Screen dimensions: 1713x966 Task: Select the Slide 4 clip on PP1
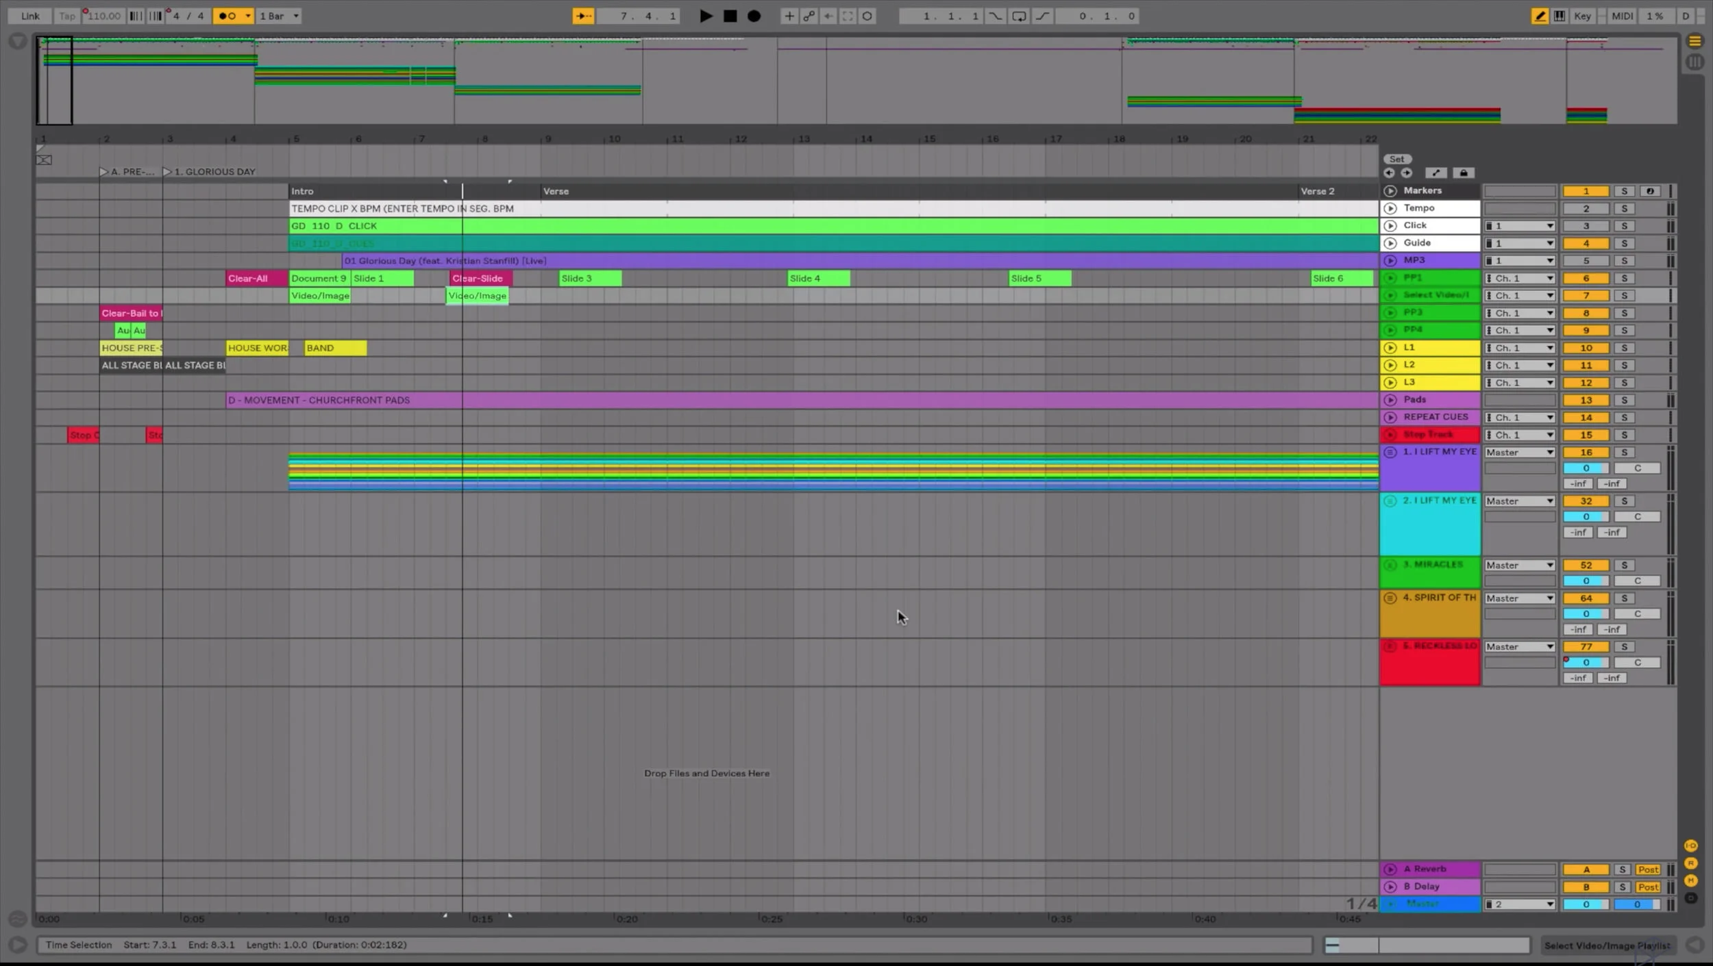[819, 278]
